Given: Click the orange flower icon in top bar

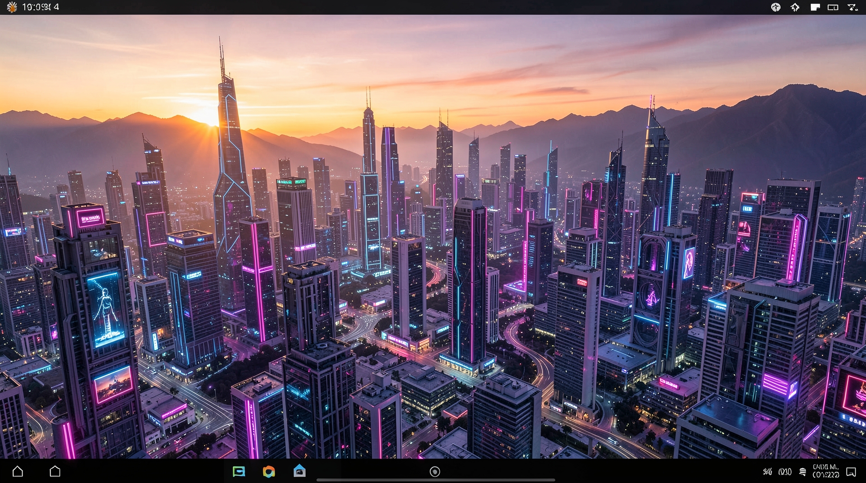Looking at the screenshot, I should [12, 7].
